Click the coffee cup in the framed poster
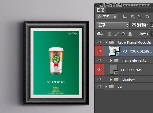Image resolution: width=153 pixels, height=113 pixels. tap(56, 61)
